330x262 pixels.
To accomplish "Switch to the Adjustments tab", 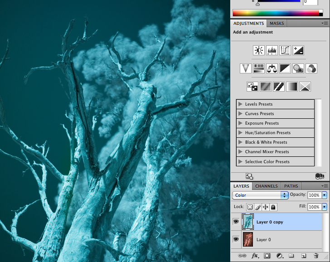I will point(248,24).
